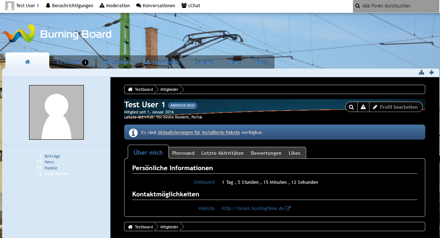Screen dimensions: 440x238
Task: Click the Testboard home breadcrumb at top
Action: pos(140,89)
